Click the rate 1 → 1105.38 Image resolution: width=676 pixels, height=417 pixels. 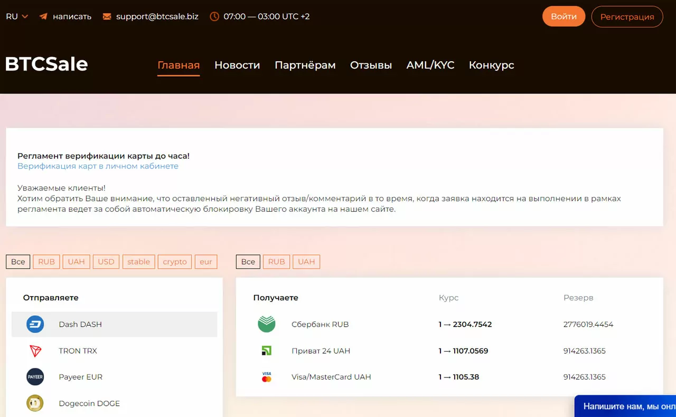tap(458, 377)
